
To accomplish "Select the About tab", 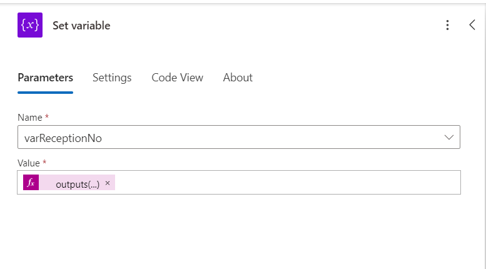I will click(238, 78).
